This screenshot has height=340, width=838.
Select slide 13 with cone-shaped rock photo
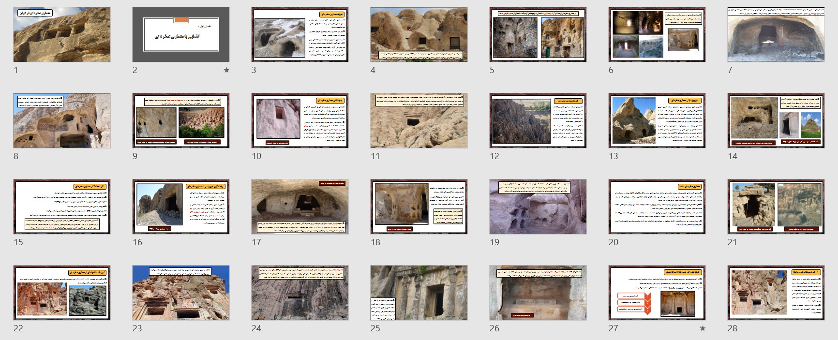coord(657,120)
